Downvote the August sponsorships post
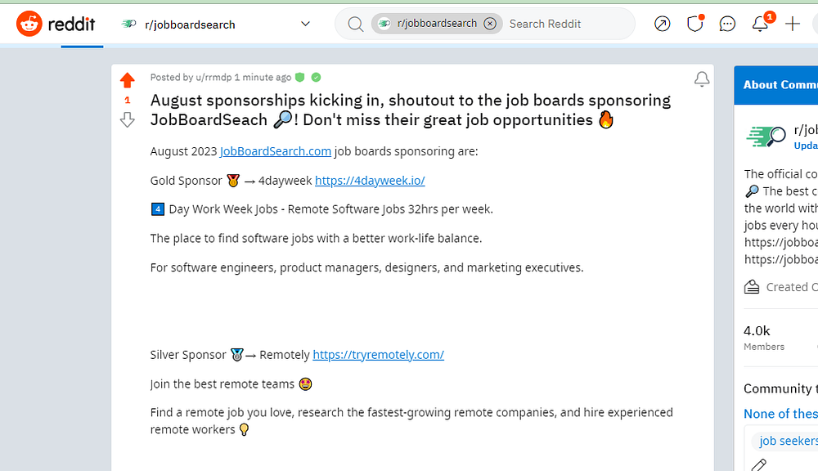 pos(127,120)
